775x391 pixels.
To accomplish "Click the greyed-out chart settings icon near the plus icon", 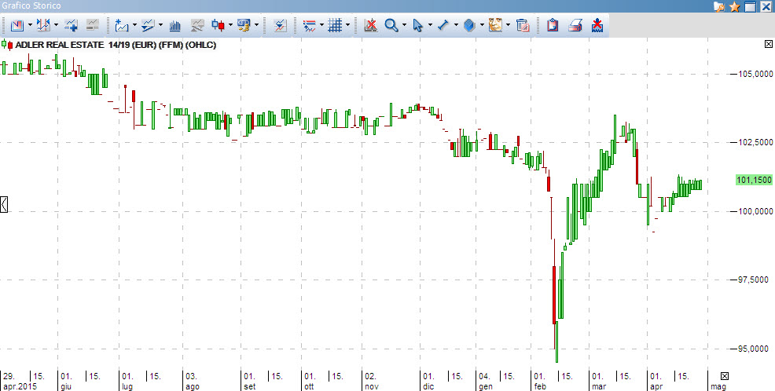I will (x=93, y=25).
